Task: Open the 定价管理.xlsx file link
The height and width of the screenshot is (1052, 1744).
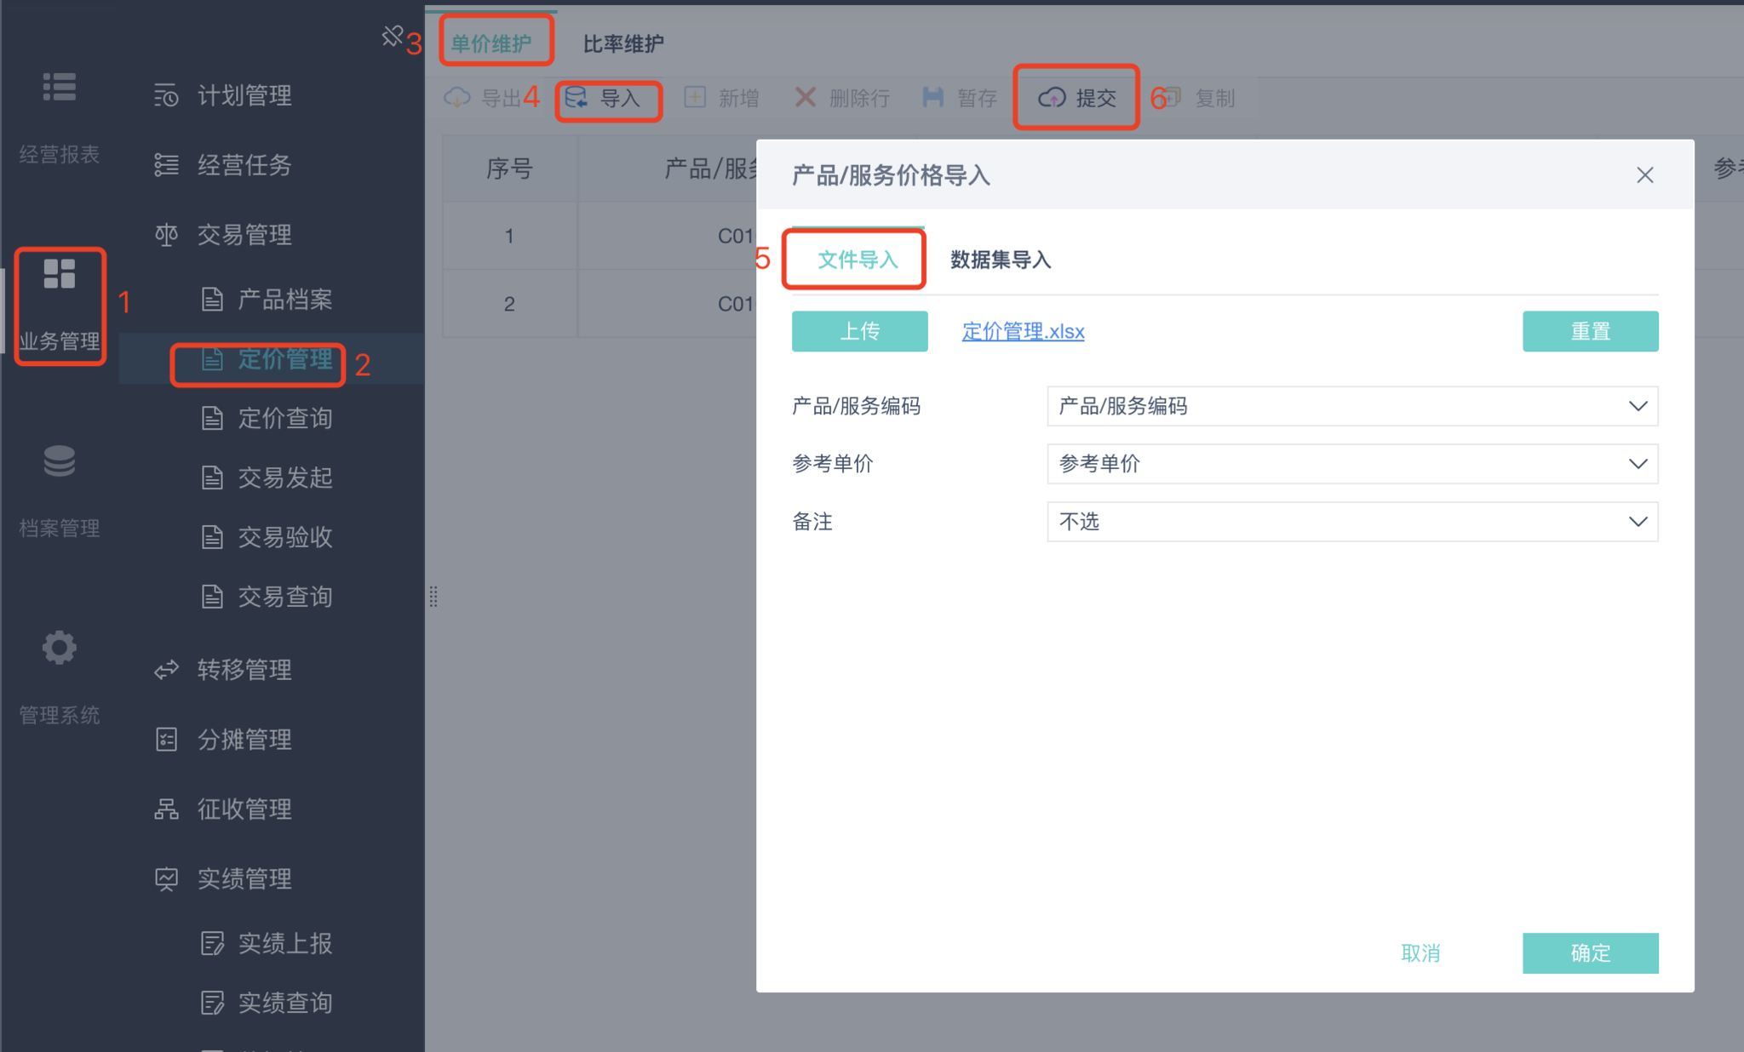Action: click(x=1023, y=331)
